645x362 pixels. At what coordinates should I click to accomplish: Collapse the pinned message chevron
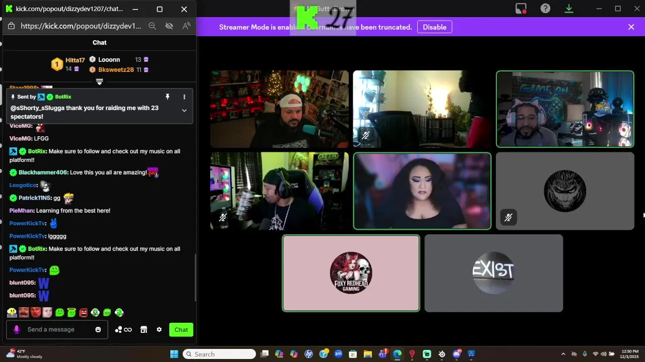pos(184,111)
